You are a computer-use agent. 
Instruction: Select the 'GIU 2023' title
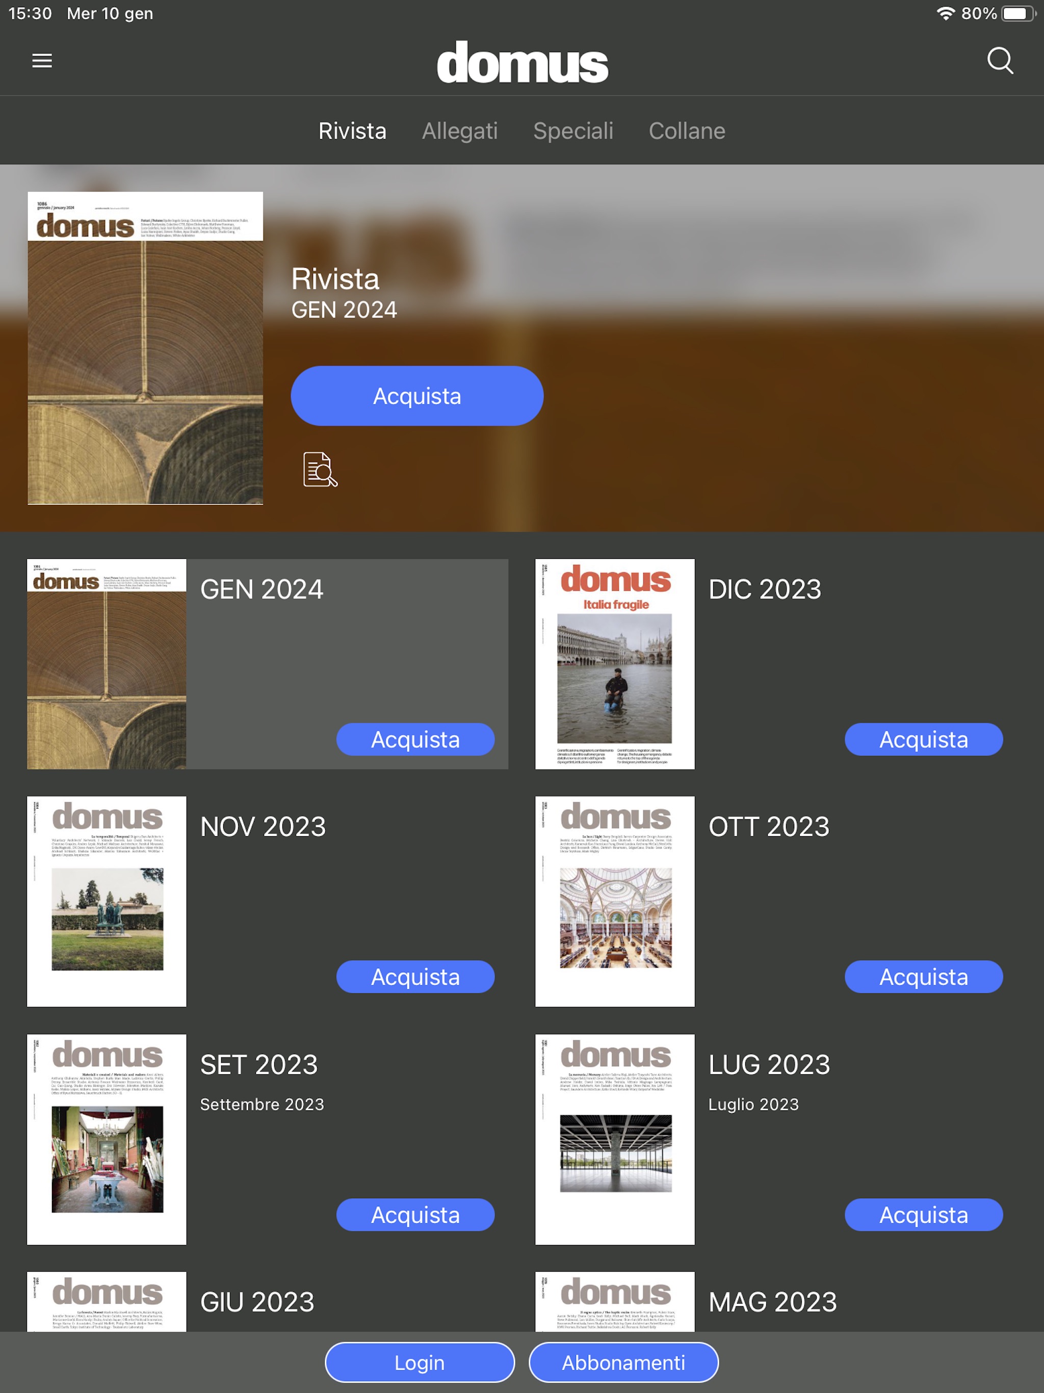tap(257, 1302)
